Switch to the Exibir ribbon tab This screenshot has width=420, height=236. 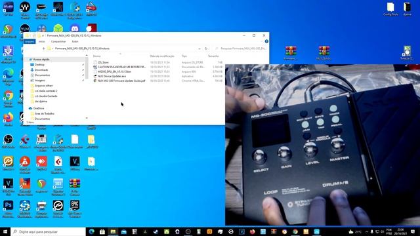tap(75, 41)
